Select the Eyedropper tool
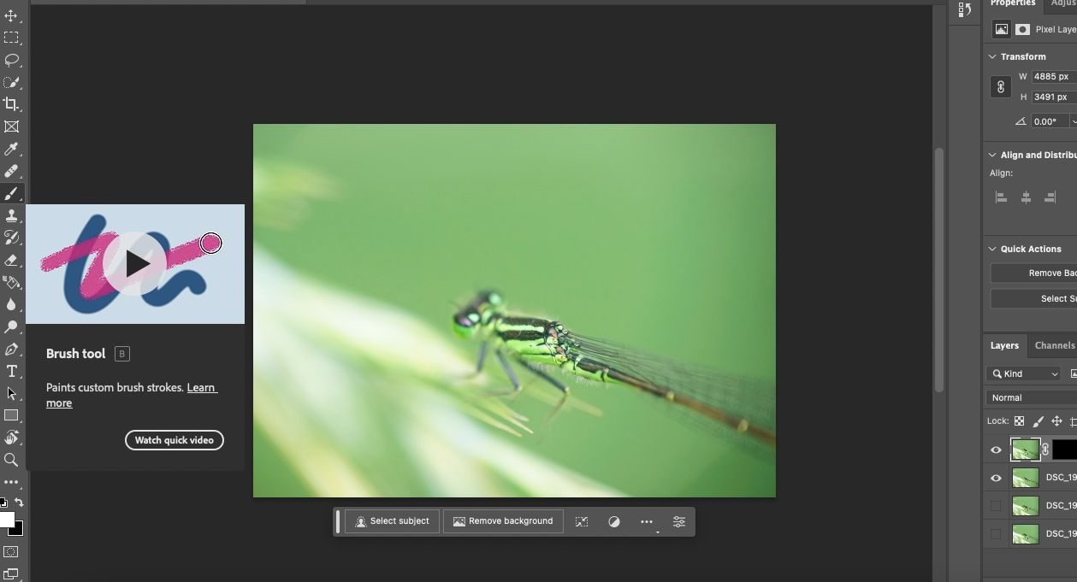This screenshot has height=582, width=1077. (x=11, y=149)
